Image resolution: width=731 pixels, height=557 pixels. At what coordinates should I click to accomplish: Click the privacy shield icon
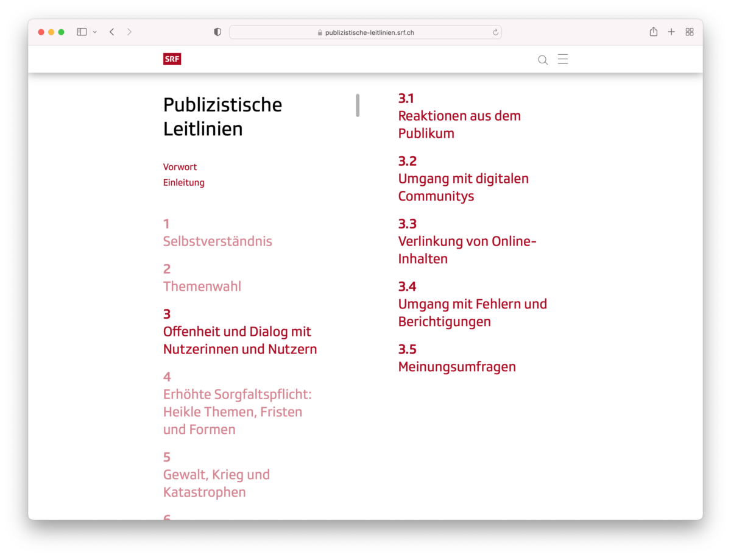[217, 32]
